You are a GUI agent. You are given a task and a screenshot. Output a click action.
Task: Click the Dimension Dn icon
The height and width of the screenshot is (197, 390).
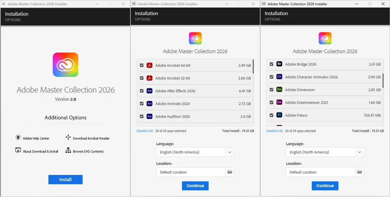[279, 90]
